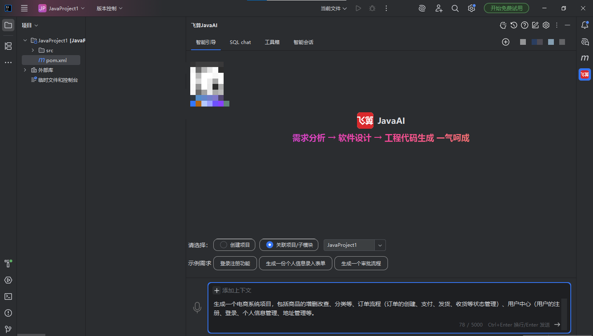Open JavaAI hexagon settings icon
Screen dimensions: 593x336
click(x=546, y=25)
